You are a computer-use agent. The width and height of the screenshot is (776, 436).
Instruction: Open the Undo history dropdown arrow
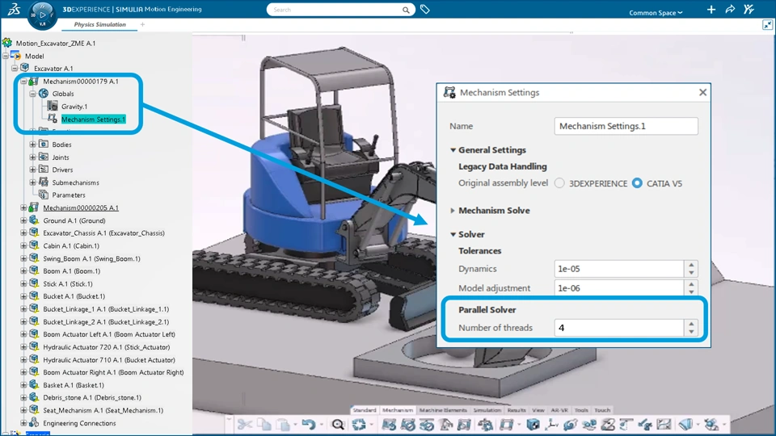321,426
